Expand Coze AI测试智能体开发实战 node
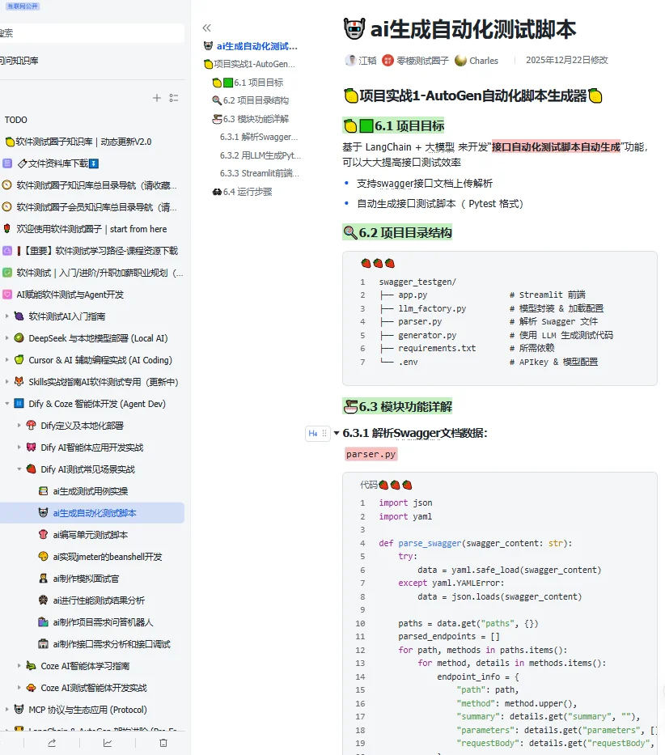Viewport: 665px width, 755px height. pyautogui.click(x=19, y=688)
